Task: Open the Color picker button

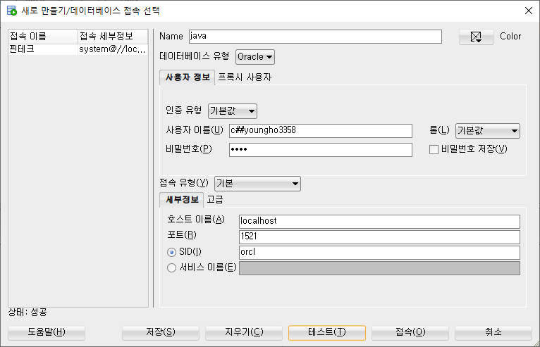Action: click(476, 37)
